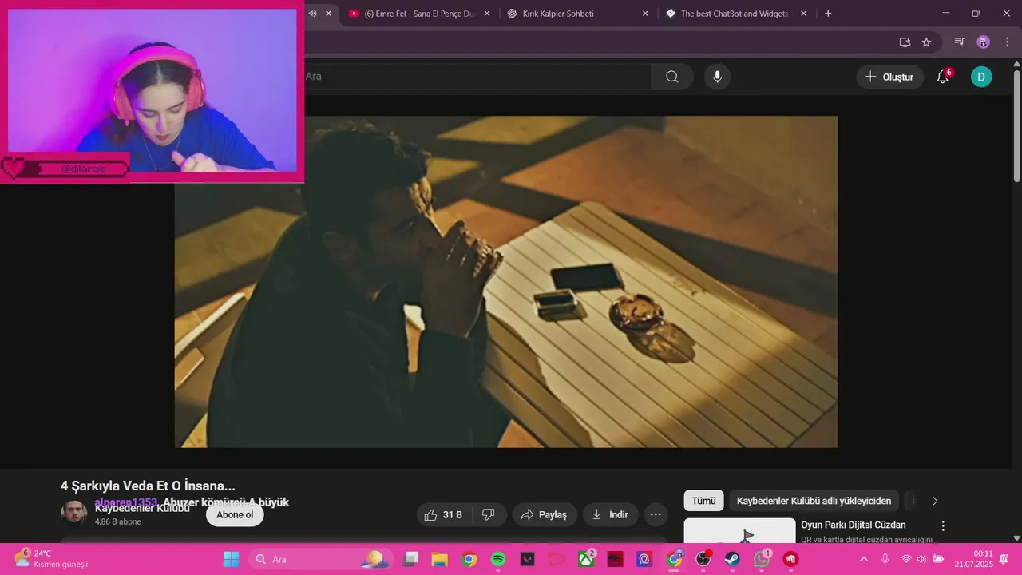Open OBS Studio from taskbar
The height and width of the screenshot is (575, 1022).
click(703, 559)
